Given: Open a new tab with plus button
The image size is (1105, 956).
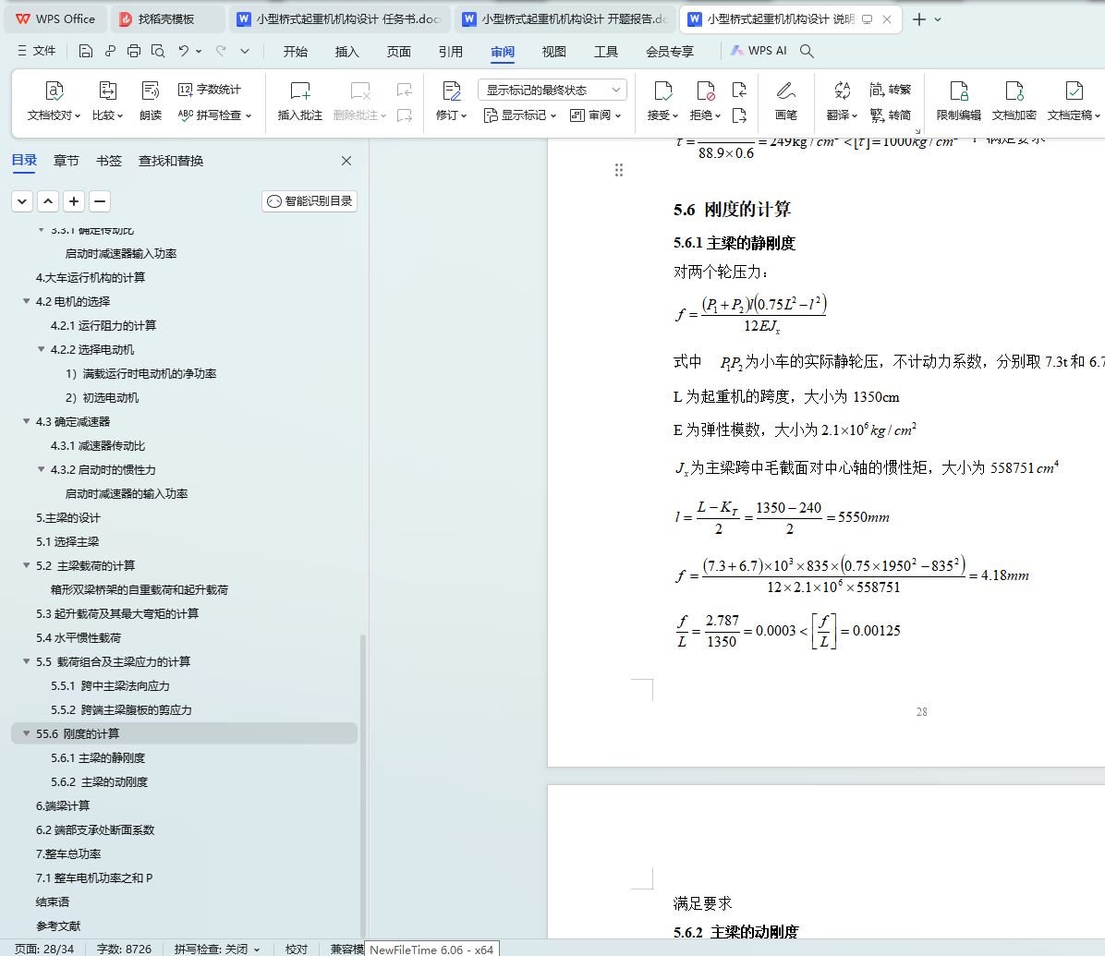Looking at the screenshot, I should tap(919, 19).
